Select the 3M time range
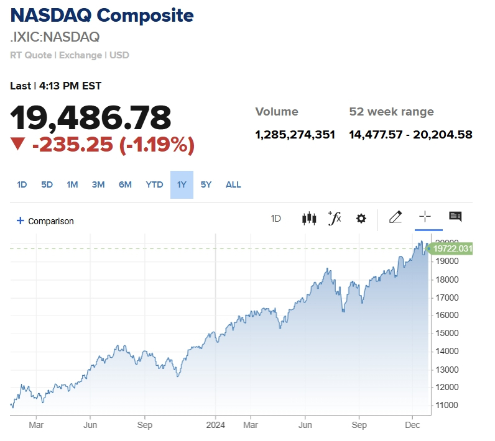Image resolution: width=495 pixels, height=441 pixels. tap(98, 184)
